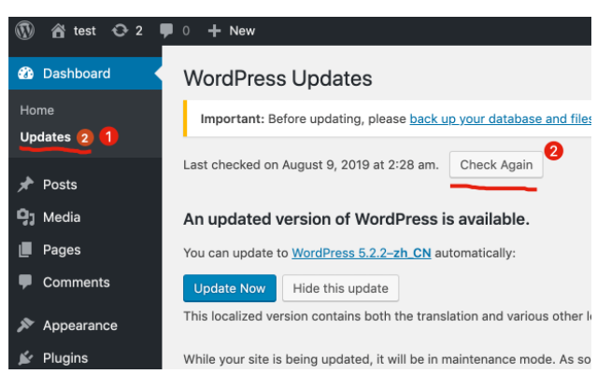Image resolution: width=611 pixels, height=374 pixels.
Task: Click the Comments icon in sidebar
Action: tap(26, 282)
